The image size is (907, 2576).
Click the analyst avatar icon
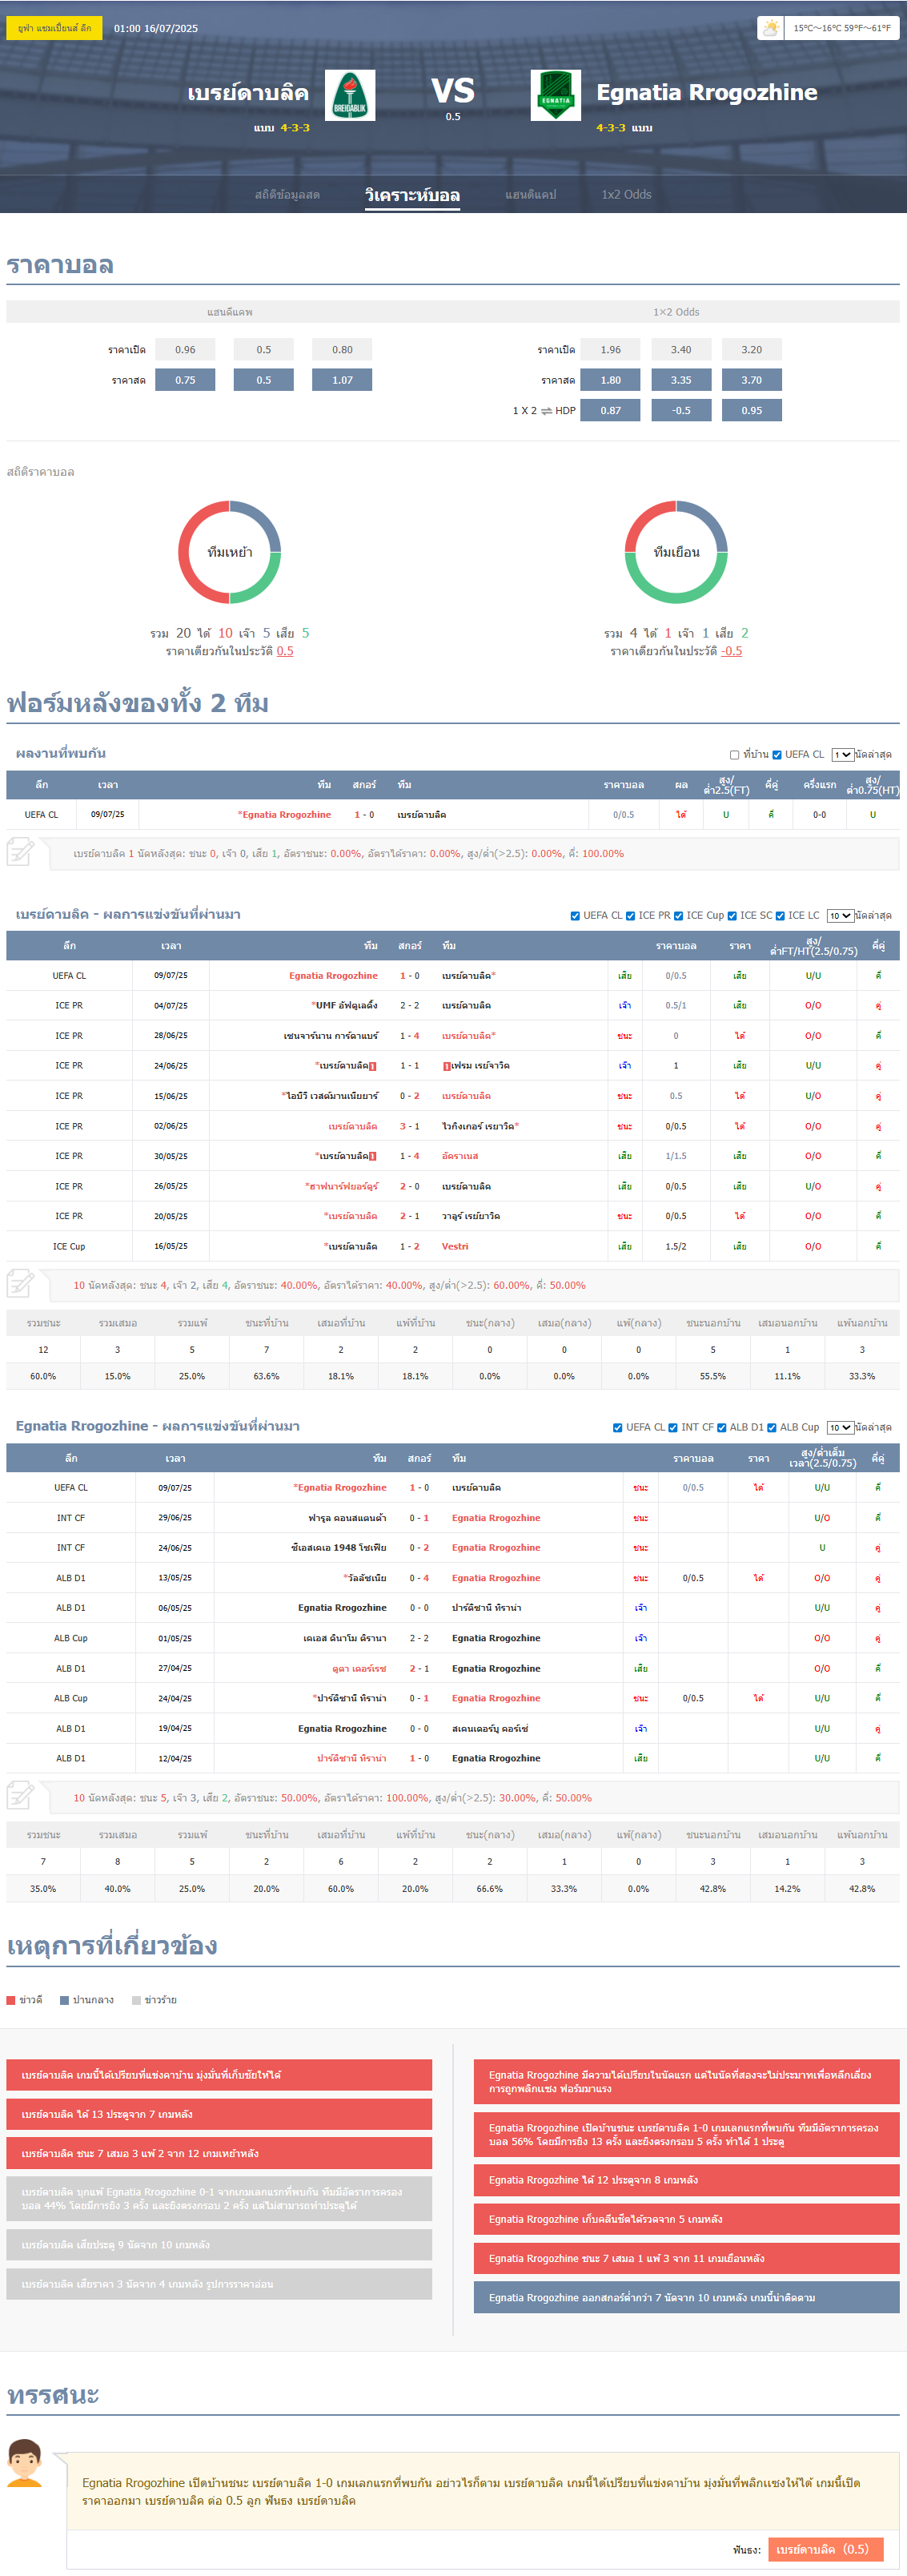click(x=25, y=2463)
